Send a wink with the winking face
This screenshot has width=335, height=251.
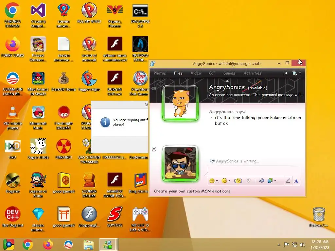pos(224,181)
